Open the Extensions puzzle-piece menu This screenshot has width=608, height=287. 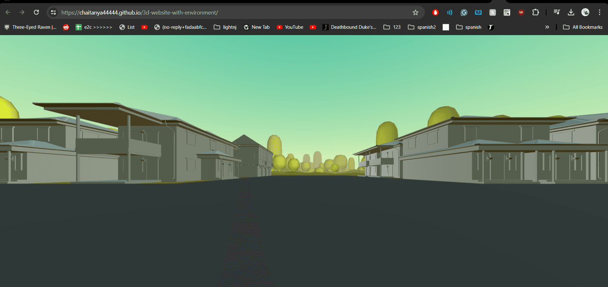tap(536, 12)
